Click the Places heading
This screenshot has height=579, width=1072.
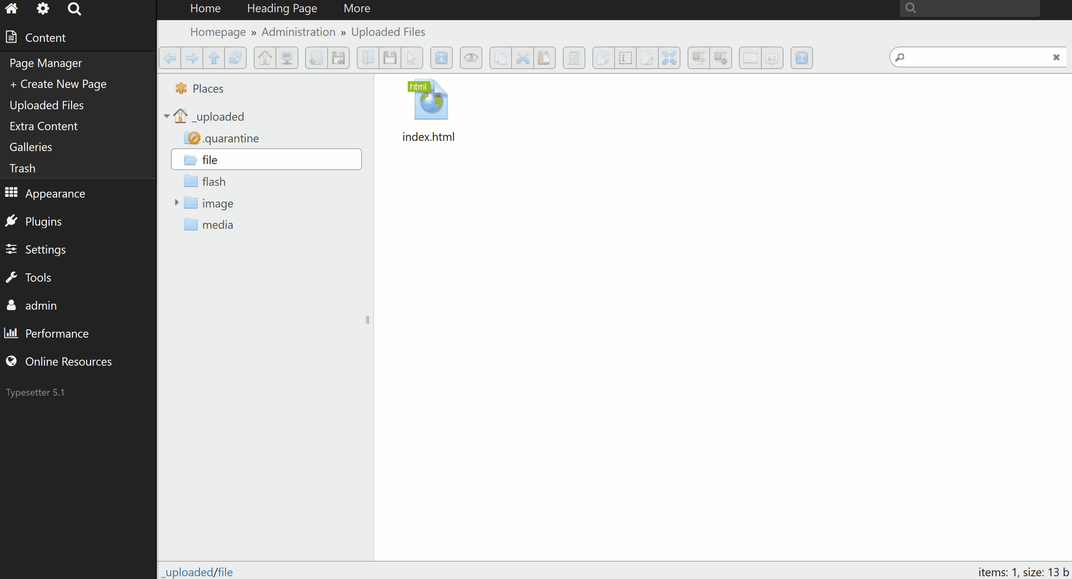(208, 89)
